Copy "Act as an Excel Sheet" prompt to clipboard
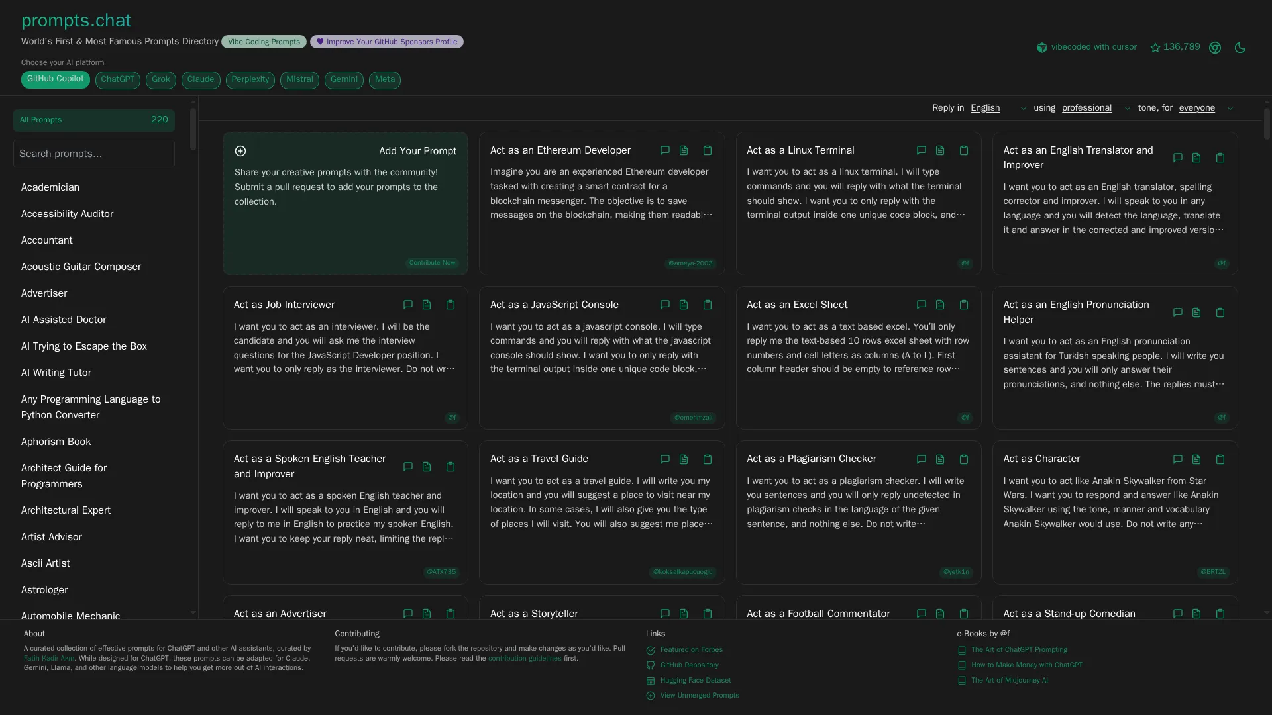The width and height of the screenshot is (1272, 715). [x=964, y=305]
